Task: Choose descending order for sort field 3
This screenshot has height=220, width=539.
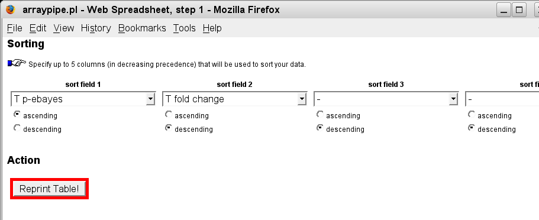Action: [x=319, y=128]
